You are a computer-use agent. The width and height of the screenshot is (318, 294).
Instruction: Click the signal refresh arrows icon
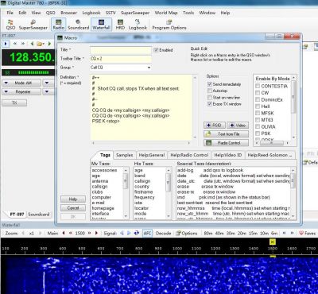[137, 233]
